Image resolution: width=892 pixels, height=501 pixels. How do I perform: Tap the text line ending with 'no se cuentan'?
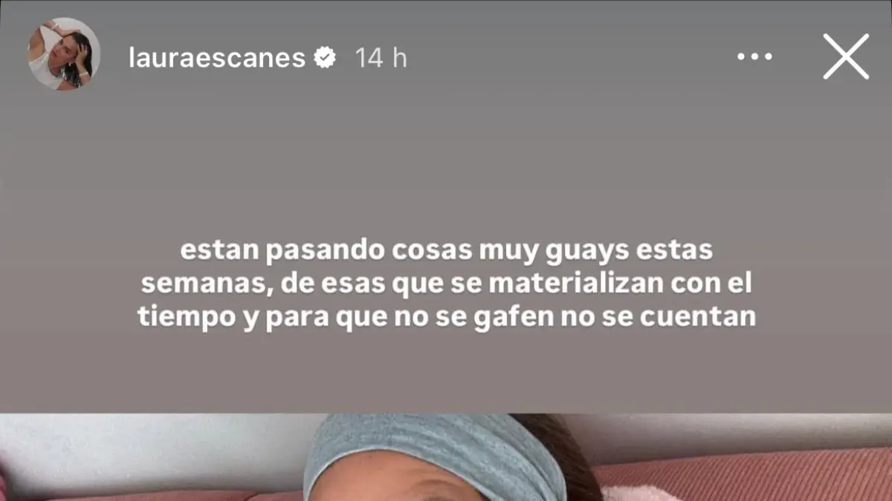point(447,317)
